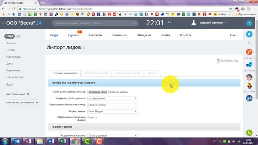Open Excel from the taskbar
258x145 pixels.
coord(63,141)
